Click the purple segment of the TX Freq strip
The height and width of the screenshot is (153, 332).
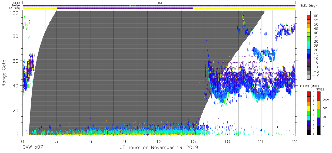pyautogui.click(x=125, y=8)
